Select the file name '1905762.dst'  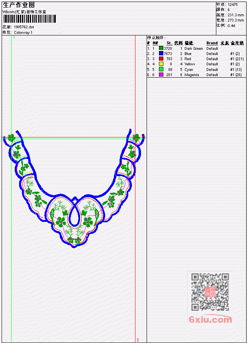tap(24, 27)
